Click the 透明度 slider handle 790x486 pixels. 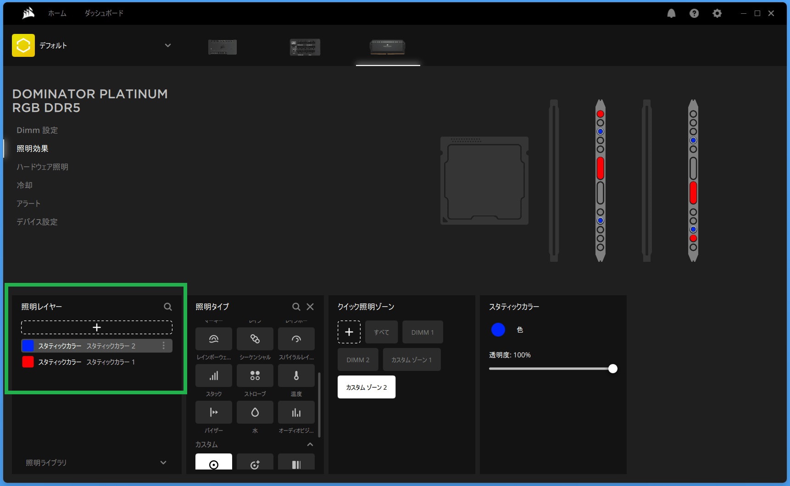point(613,369)
